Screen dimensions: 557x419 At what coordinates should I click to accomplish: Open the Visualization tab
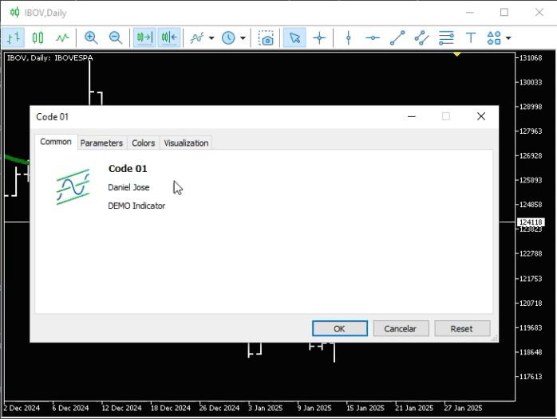click(186, 143)
